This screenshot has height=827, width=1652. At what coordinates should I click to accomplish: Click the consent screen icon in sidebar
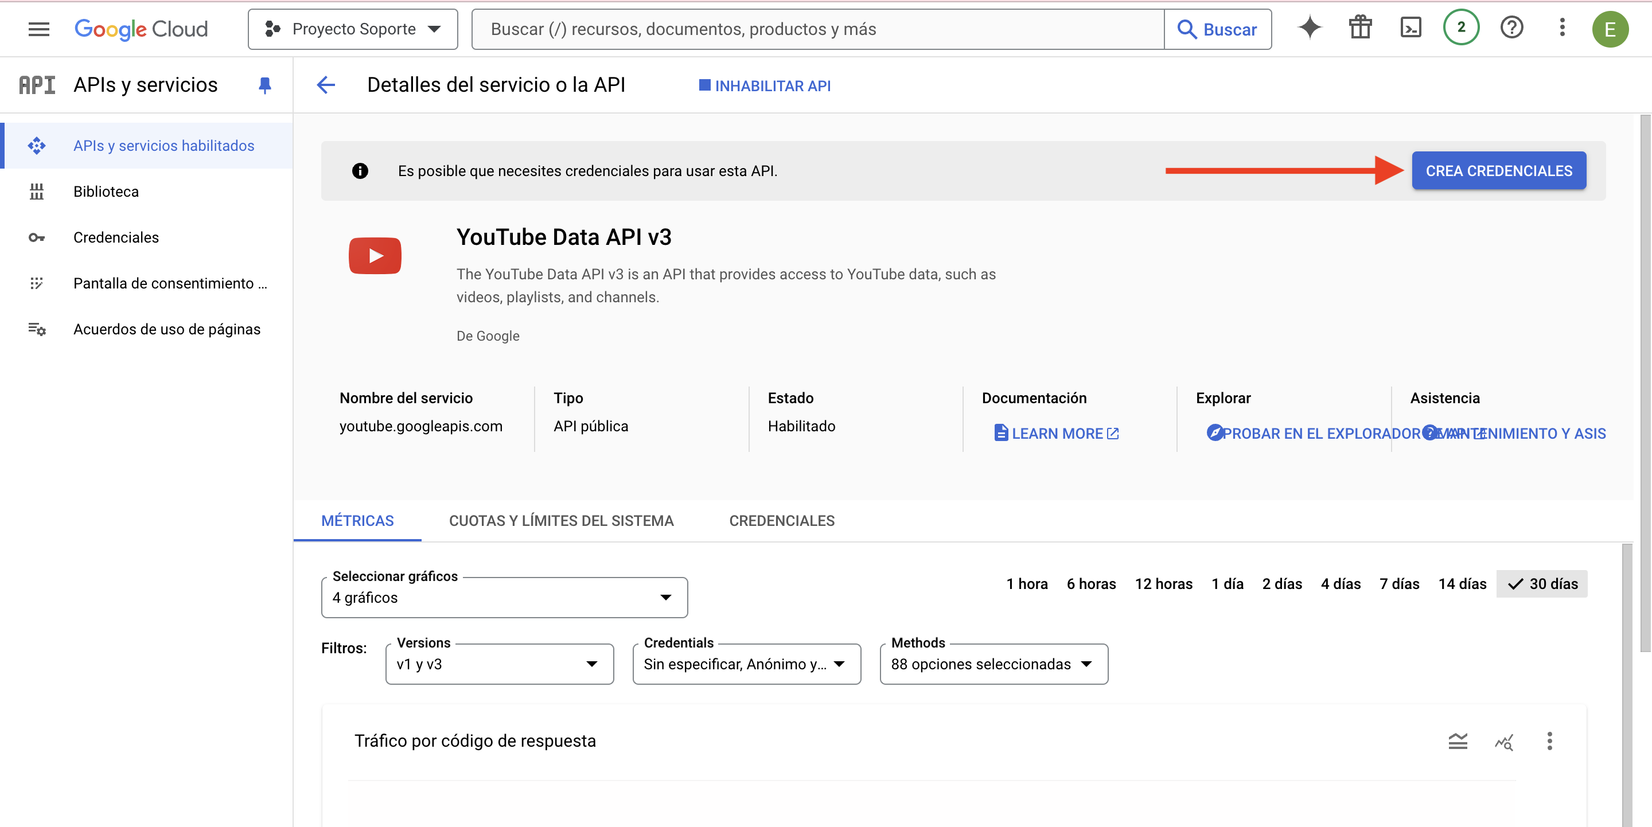point(37,283)
